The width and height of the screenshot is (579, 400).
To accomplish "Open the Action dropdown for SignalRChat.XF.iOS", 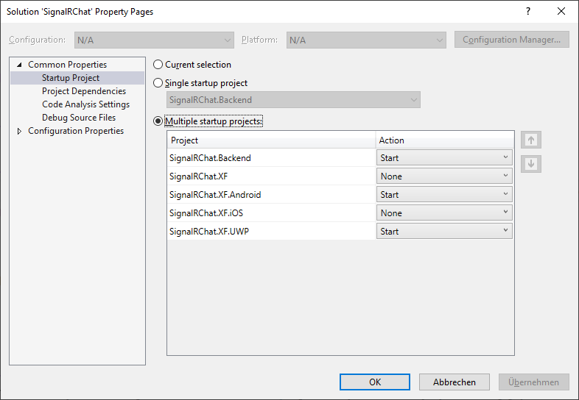I will tap(445, 213).
